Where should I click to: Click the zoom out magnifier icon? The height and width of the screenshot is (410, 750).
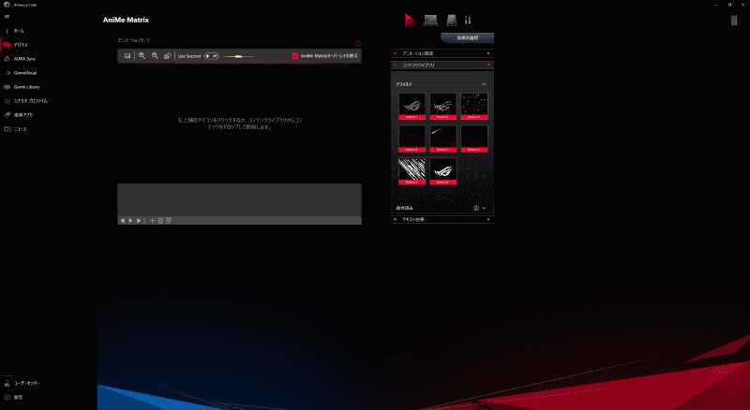tap(155, 56)
